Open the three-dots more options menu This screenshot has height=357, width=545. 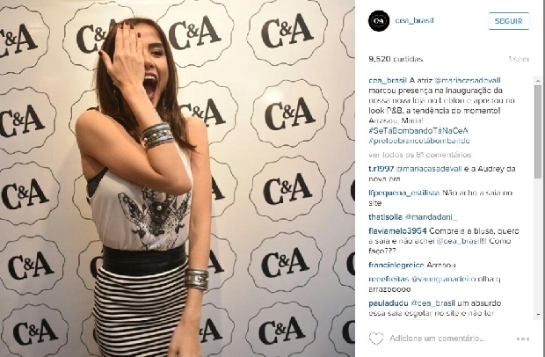523,339
